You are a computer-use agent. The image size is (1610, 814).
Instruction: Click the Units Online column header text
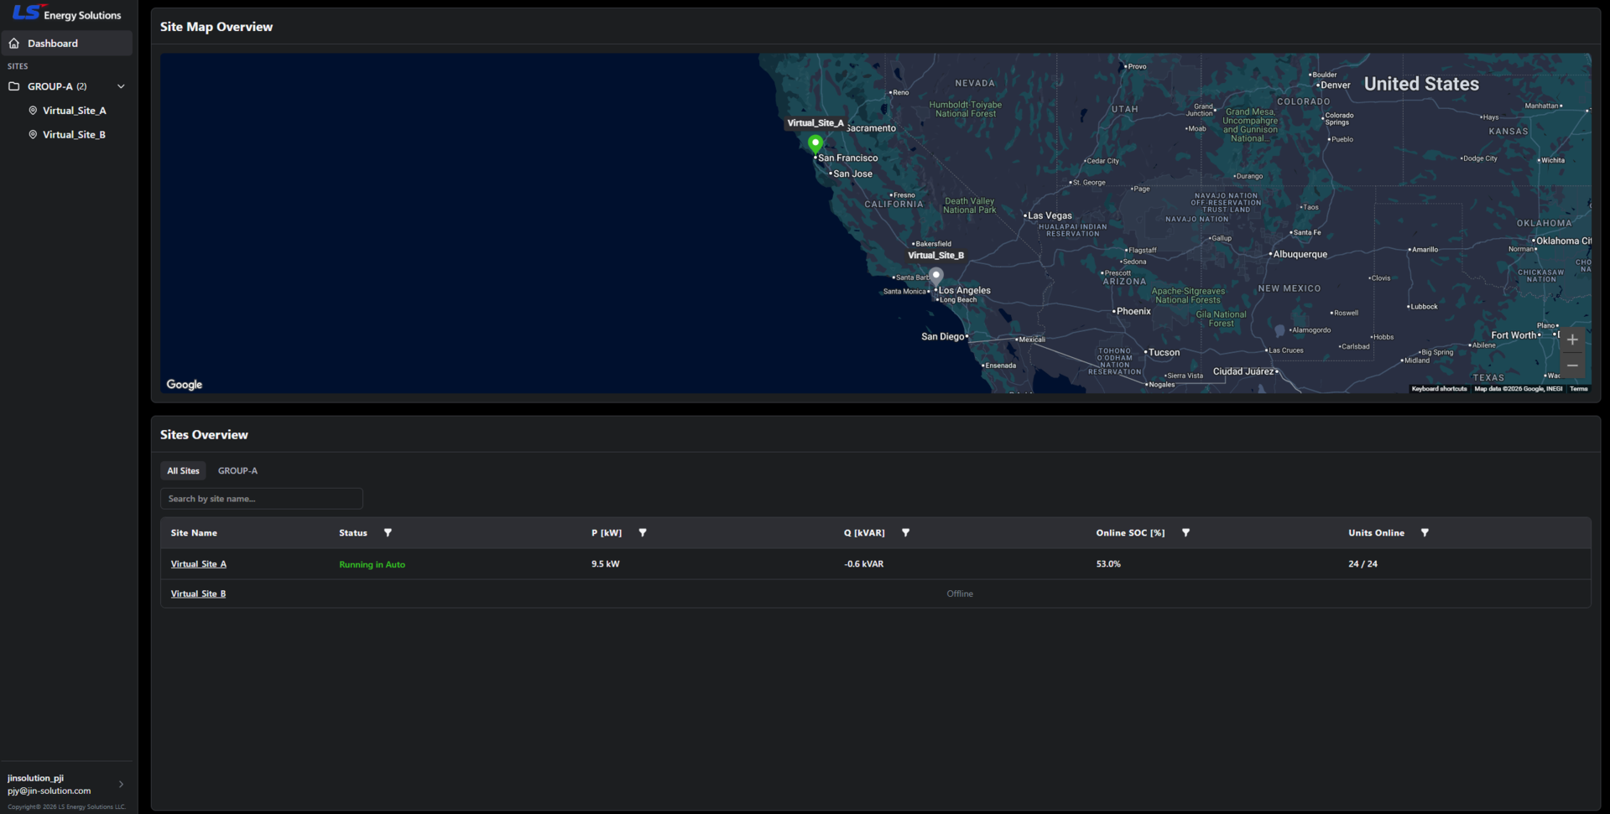tap(1376, 533)
